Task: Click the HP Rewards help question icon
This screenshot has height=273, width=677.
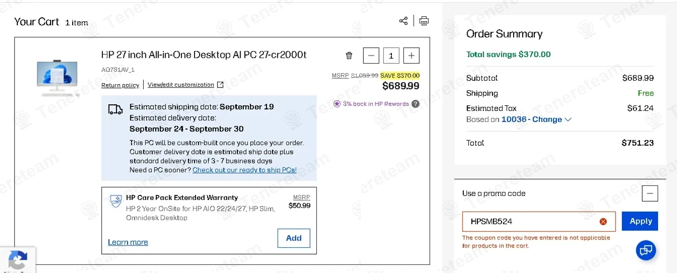Action: click(x=415, y=104)
